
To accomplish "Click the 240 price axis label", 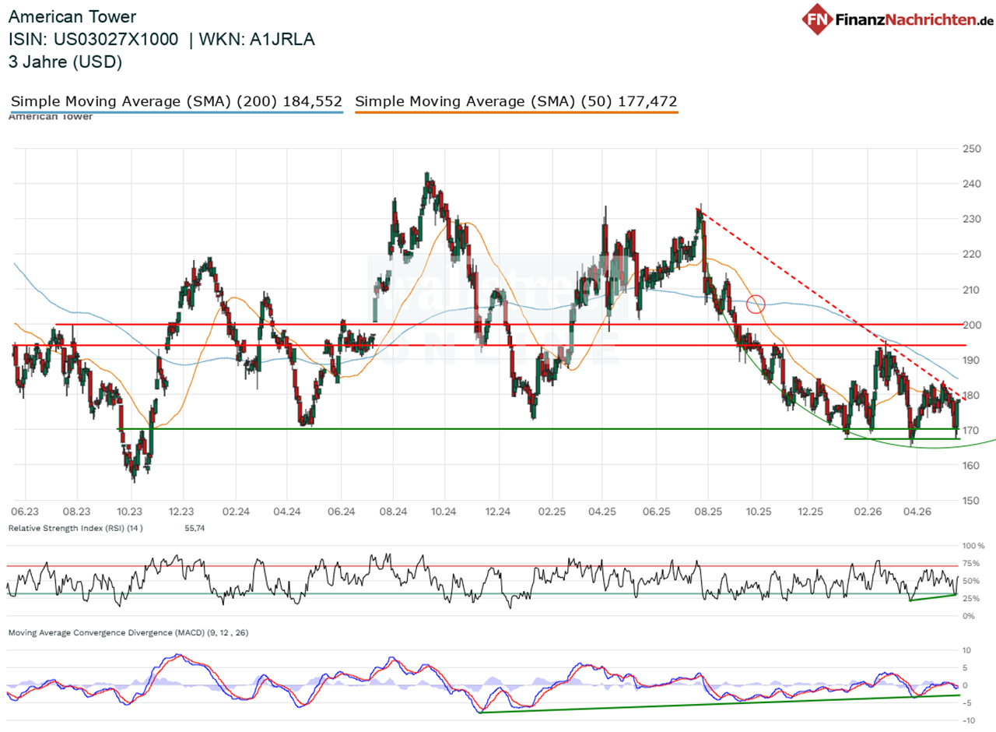I will (971, 184).
